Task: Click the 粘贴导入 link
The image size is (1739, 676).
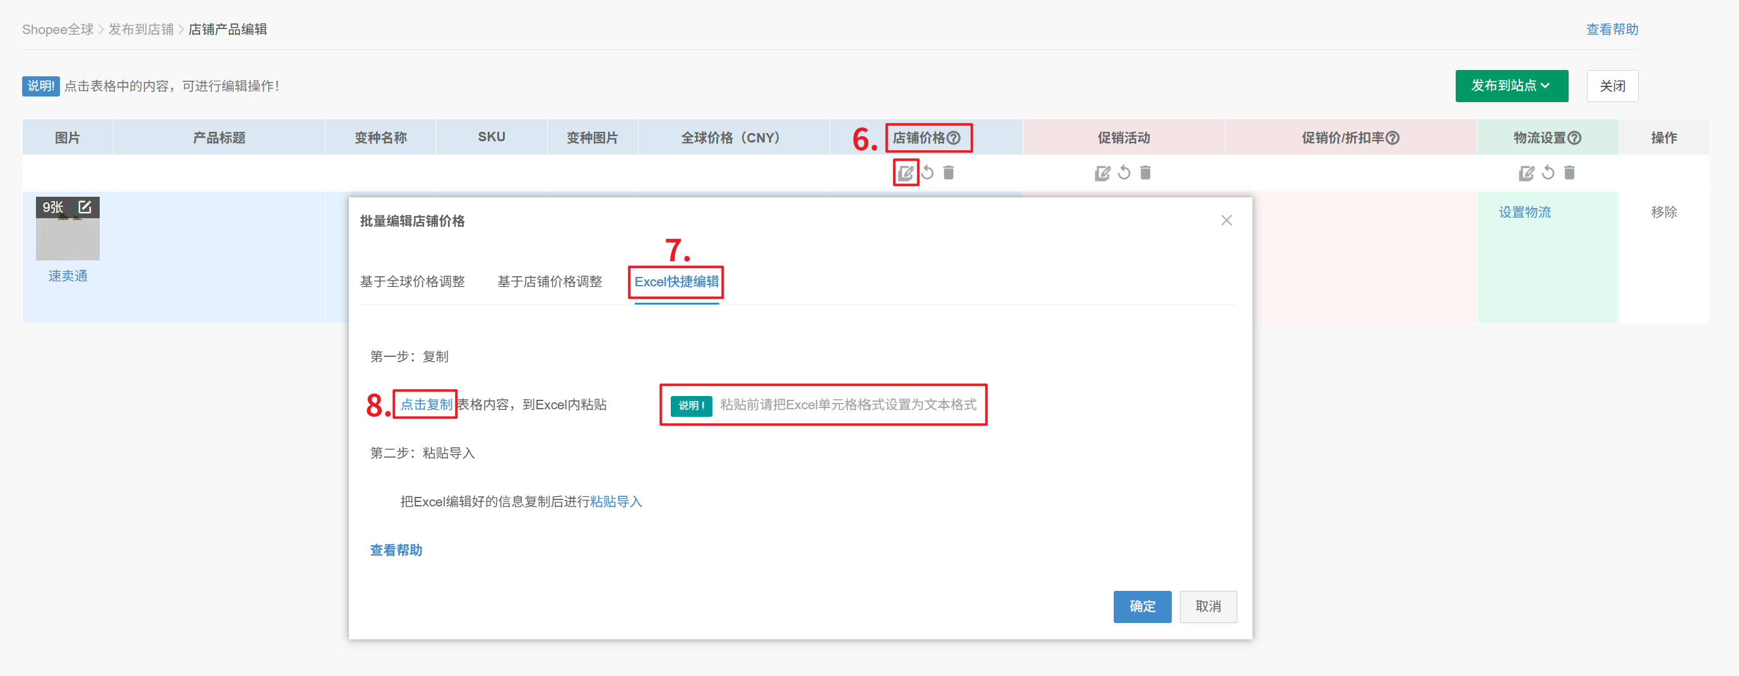Action: pos(616,501)
